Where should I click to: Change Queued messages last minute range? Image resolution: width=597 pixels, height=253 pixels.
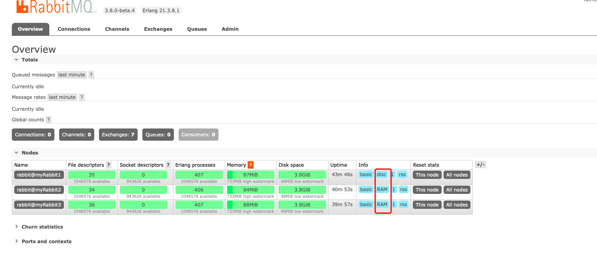pos(72,74)
